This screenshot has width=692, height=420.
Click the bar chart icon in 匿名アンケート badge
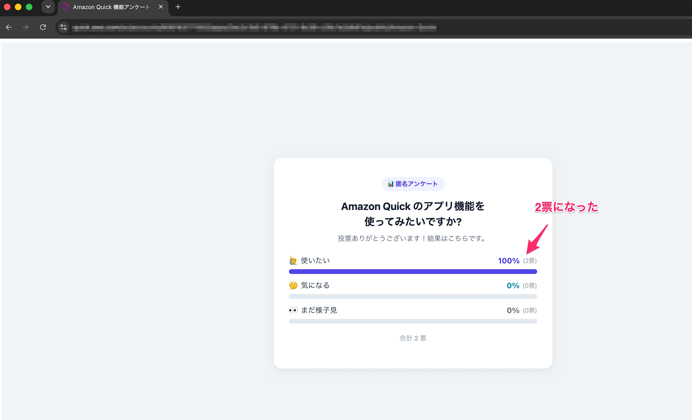pyautogui.click(x=391, y=184)
